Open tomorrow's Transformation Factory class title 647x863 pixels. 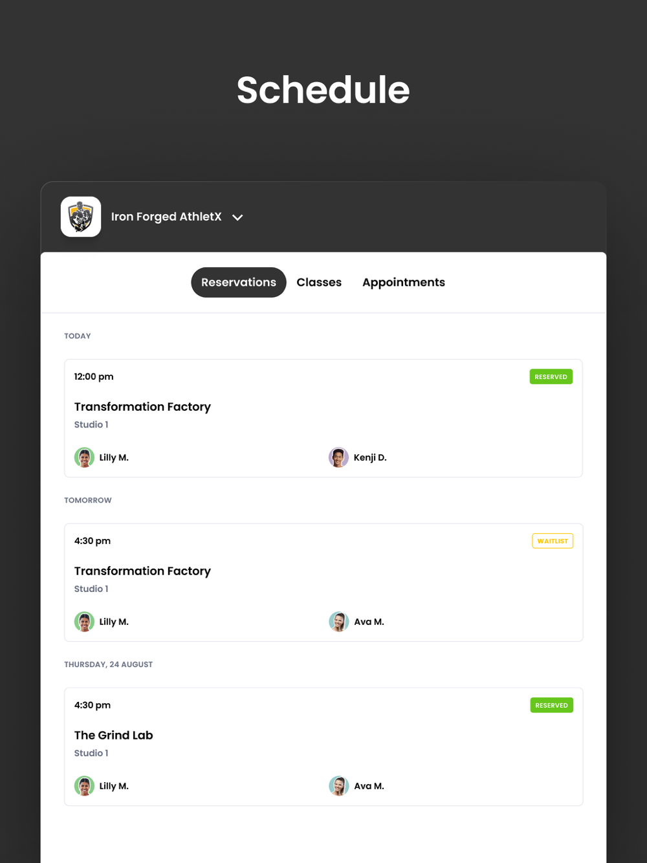pos(142,571)
